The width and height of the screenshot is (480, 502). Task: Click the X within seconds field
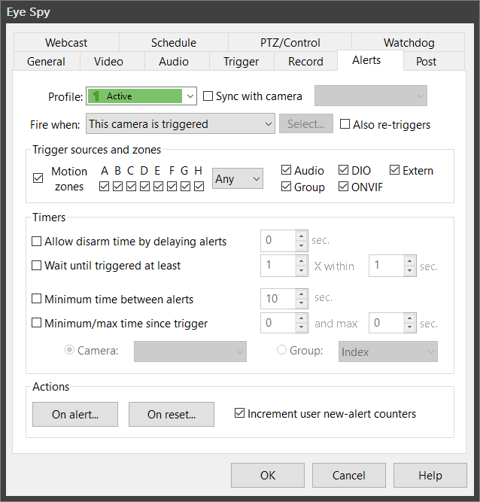point(387,266)
